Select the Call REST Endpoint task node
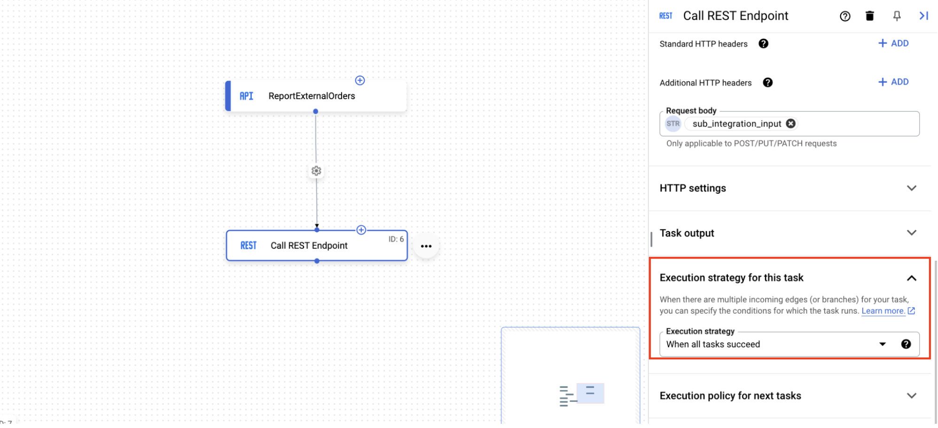This screenshot has height=428, width=938. pyautogui.click(x=309, y=245)
